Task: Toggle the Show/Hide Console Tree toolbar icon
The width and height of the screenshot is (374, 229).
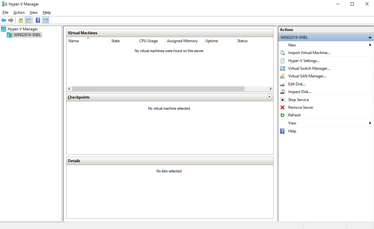Action: (28, 20)
